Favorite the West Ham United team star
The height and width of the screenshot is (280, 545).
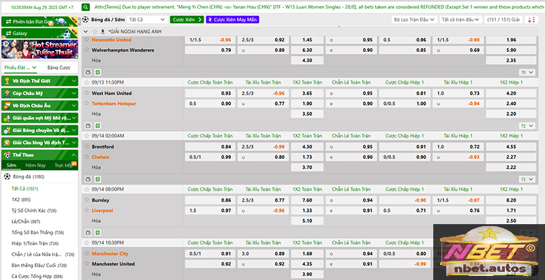pyautogui.click(x=87, y=93)
